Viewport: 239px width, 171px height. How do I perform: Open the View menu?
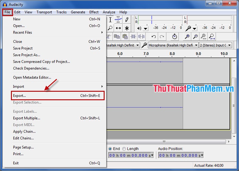click(28, 12)
